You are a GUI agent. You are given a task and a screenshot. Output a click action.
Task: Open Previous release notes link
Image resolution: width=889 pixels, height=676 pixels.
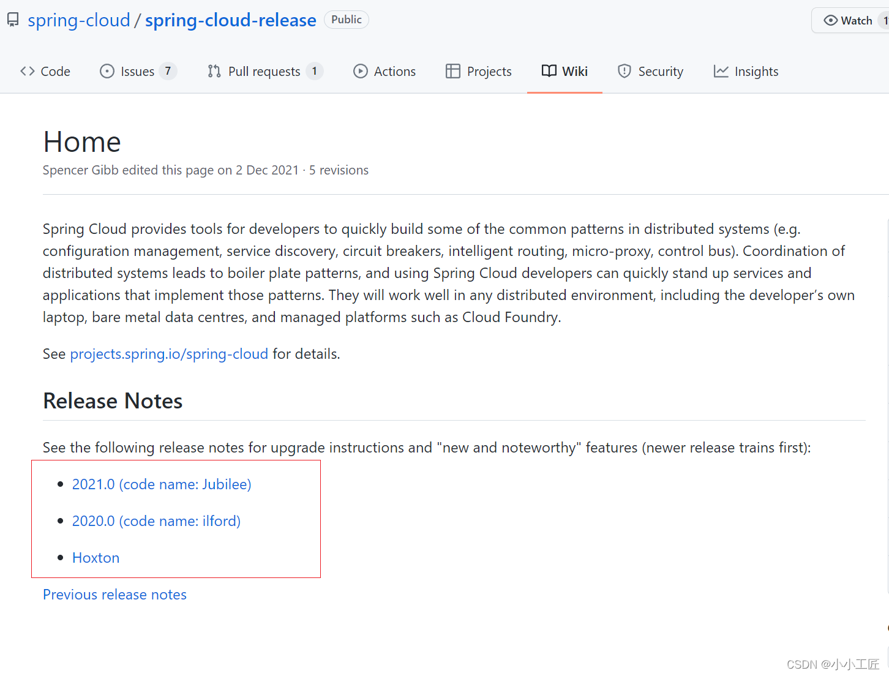pos(114,595)
